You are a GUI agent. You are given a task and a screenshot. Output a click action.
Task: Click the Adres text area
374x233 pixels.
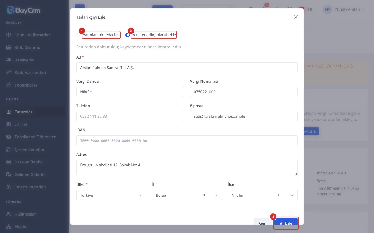187,168
